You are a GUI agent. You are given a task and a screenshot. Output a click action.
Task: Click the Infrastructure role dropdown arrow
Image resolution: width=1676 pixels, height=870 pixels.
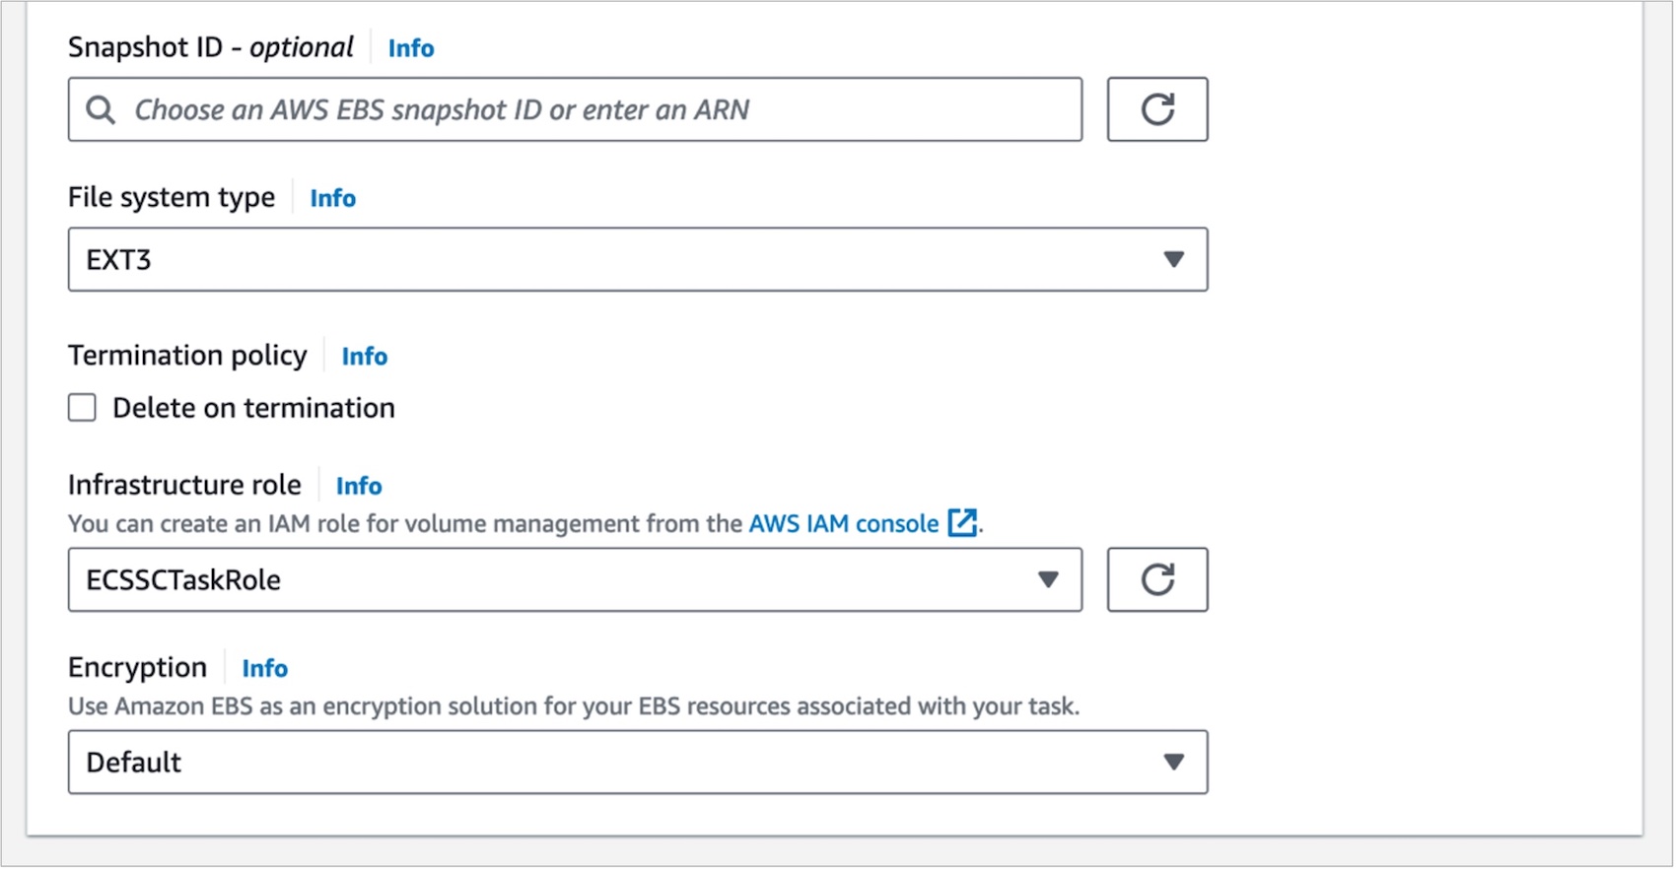[1047, 579]
